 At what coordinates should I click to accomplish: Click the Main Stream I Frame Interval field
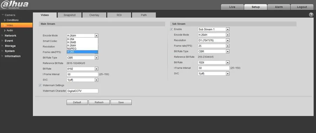click(x=82, y=74)
